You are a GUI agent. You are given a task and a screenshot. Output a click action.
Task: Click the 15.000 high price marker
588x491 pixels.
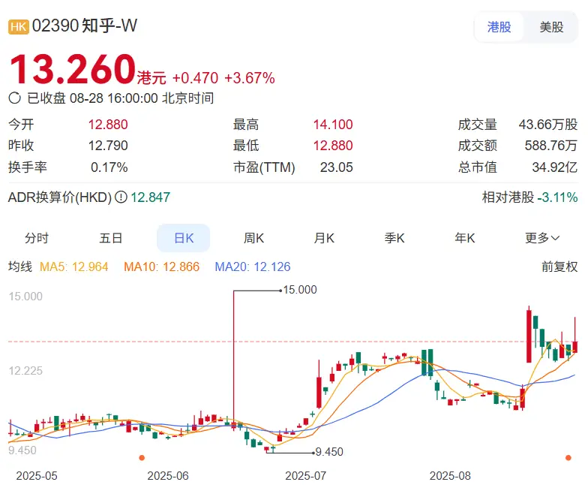pos(300,290)
